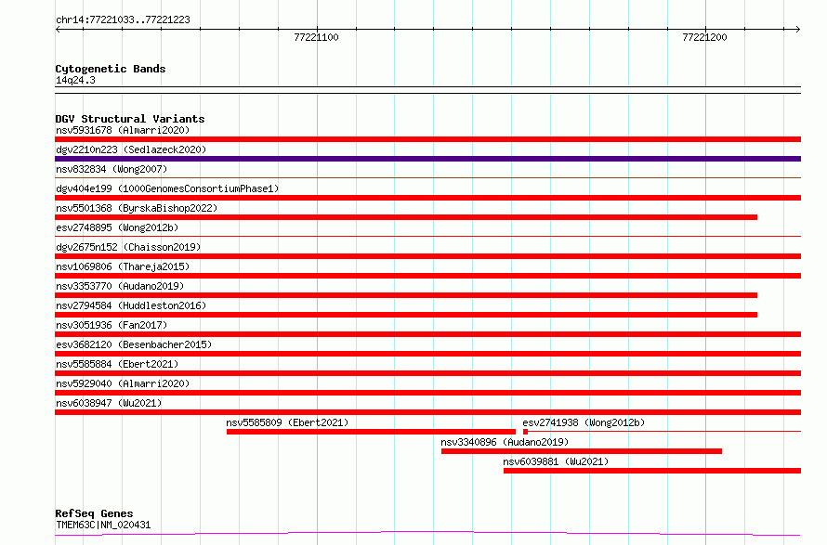
Task: Click the red bar under nsv5931678
Action: [427, 139]
